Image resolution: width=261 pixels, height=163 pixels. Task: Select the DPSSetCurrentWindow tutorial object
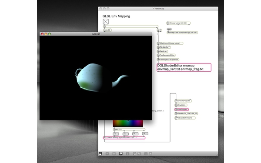pyautogui.click(x=170, y=43)
